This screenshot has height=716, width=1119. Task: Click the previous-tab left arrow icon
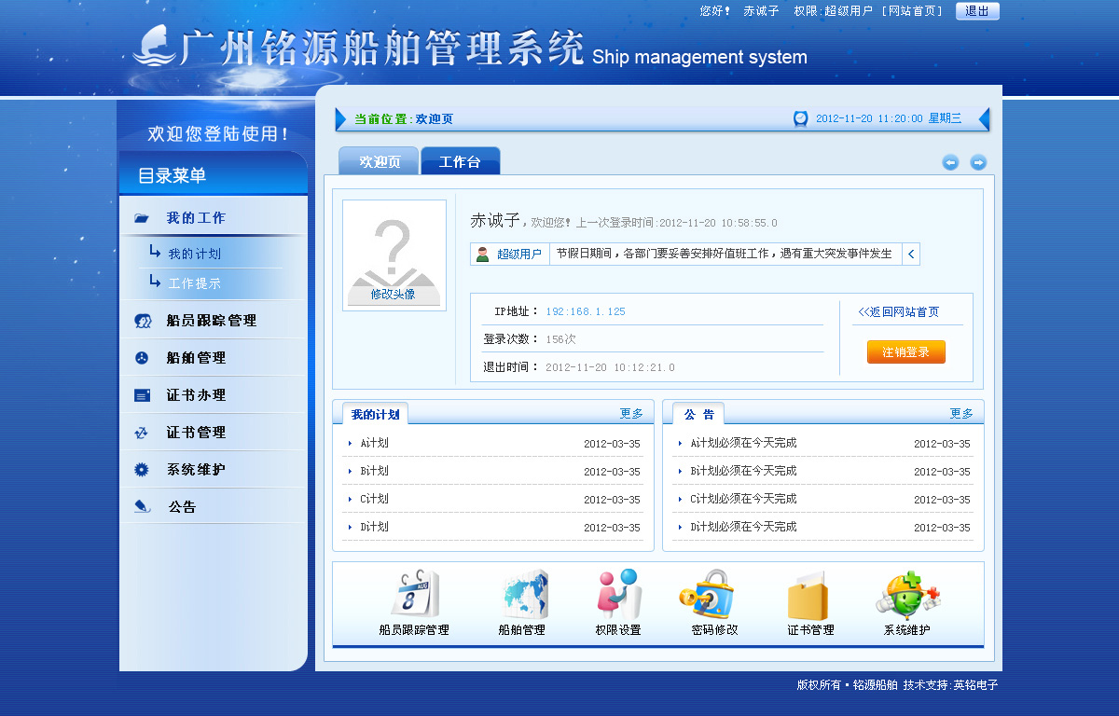click(x=950, y=162)
